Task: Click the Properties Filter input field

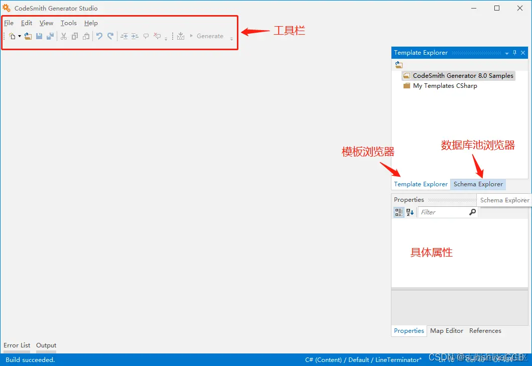Action: pyautogui.click(x=444, y=212)
